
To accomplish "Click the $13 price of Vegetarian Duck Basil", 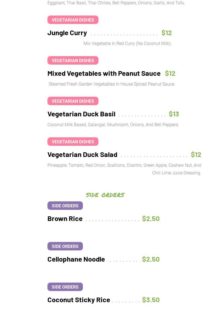I will click(x=174, y=114).
